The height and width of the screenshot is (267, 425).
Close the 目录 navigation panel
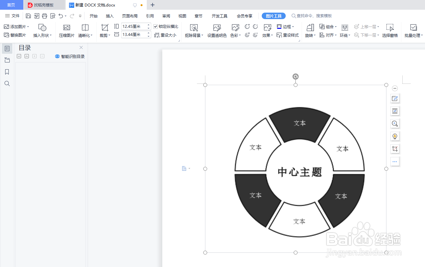81,47
